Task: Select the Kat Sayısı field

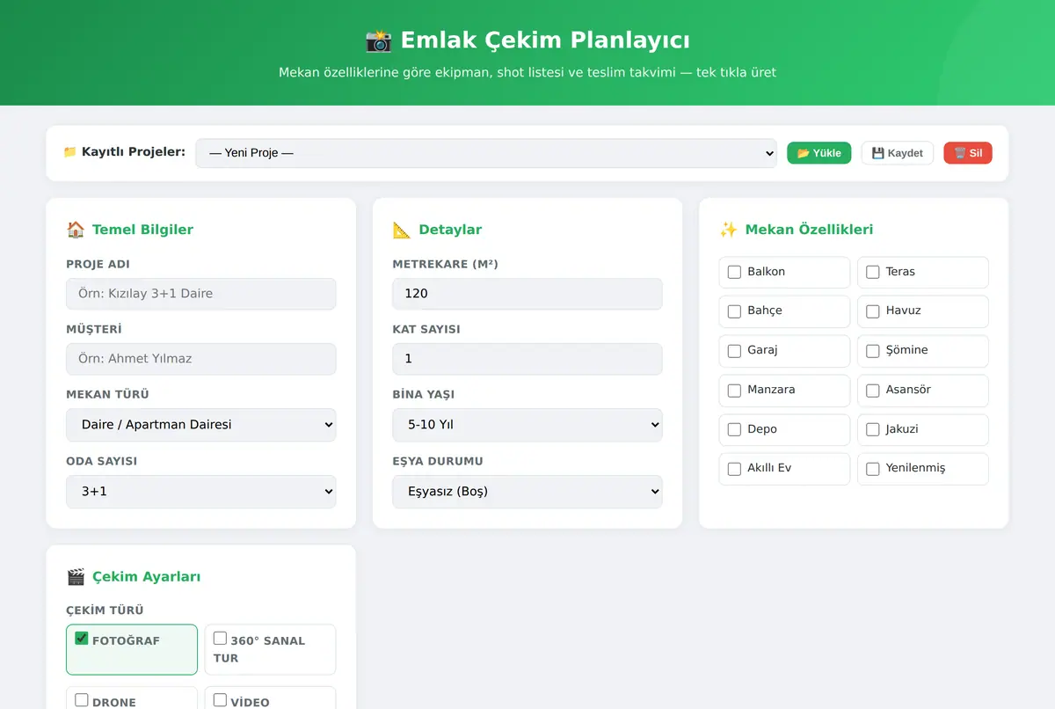Action: [x=527, y=359]
